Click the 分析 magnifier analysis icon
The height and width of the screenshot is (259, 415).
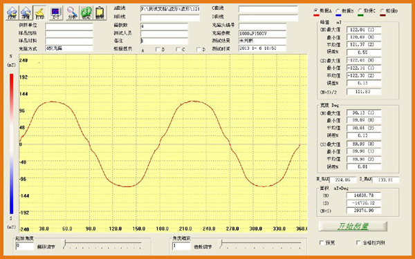tap(72, 13)
